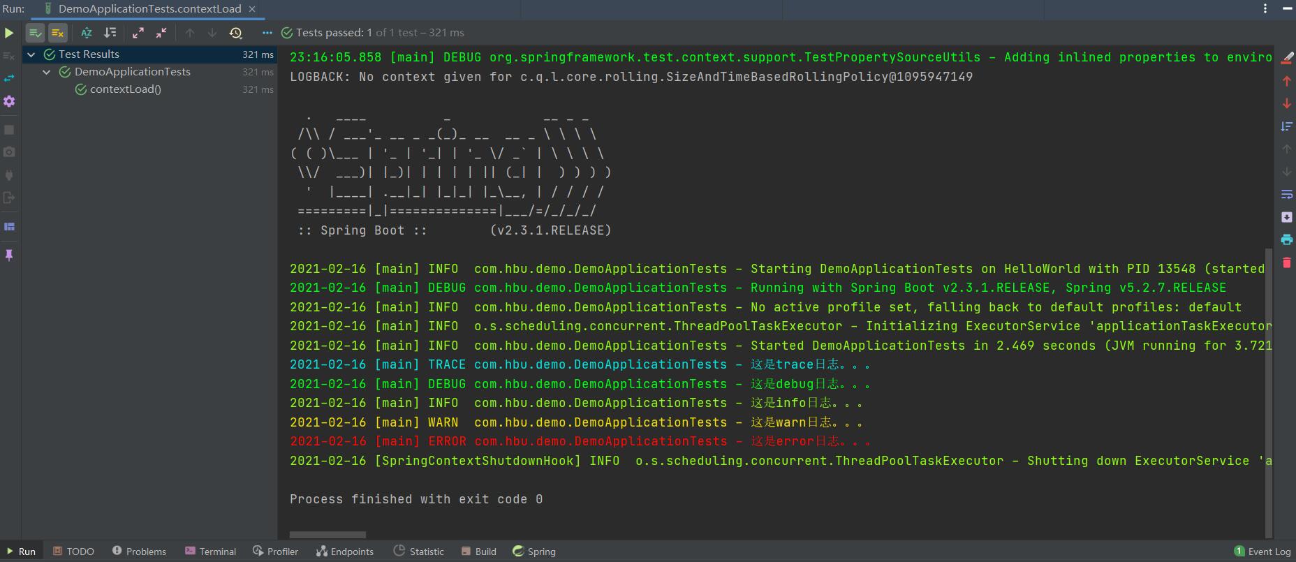1296x562 pixels.
Task: Click the Attach debugger plug icon
Action: [9, 175]
